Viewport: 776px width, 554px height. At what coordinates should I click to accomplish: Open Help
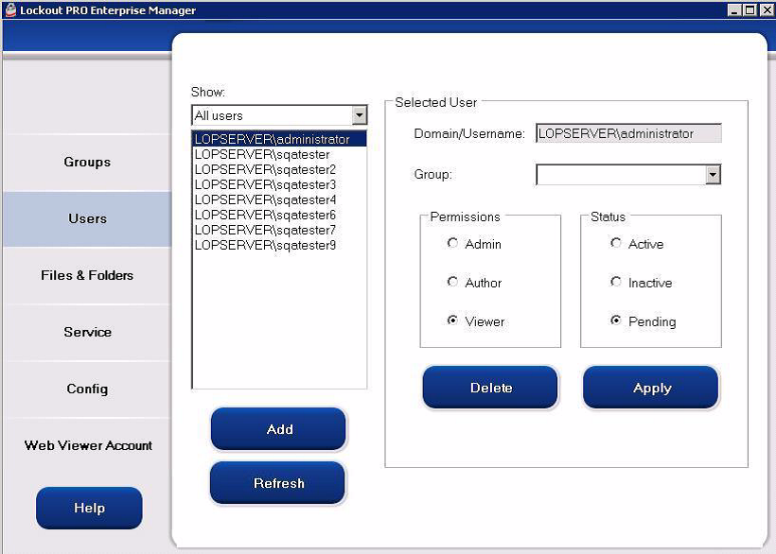coord(88,507)
